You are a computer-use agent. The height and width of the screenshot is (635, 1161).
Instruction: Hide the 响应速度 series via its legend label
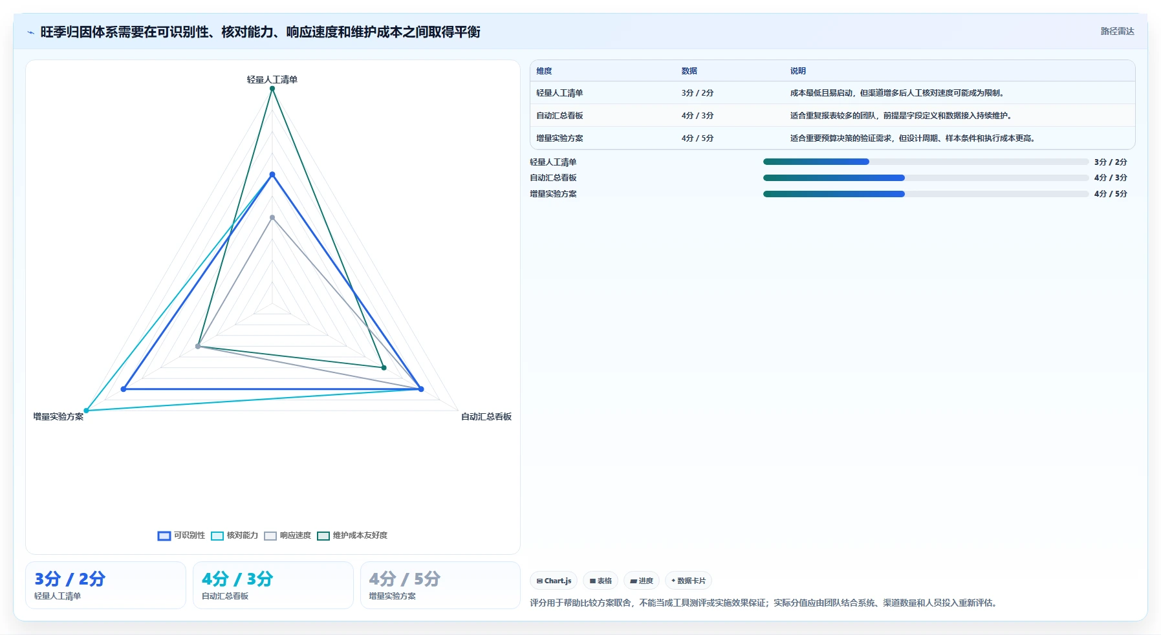pos(296,535)
